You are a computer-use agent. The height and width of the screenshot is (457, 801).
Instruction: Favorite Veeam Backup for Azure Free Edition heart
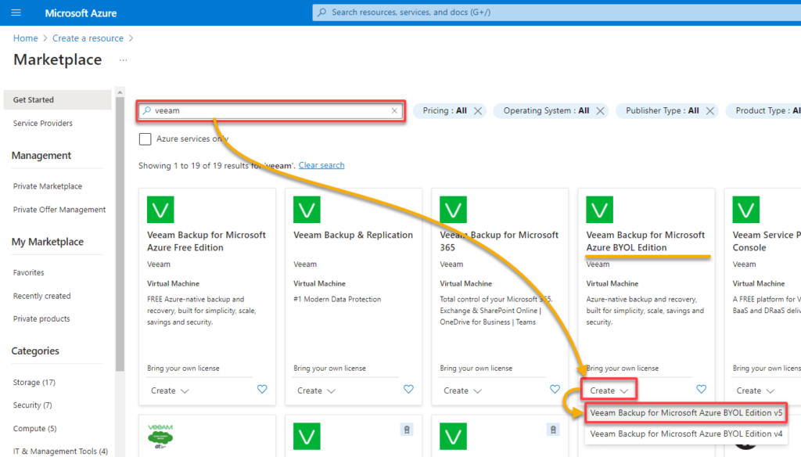click(262, 390)
